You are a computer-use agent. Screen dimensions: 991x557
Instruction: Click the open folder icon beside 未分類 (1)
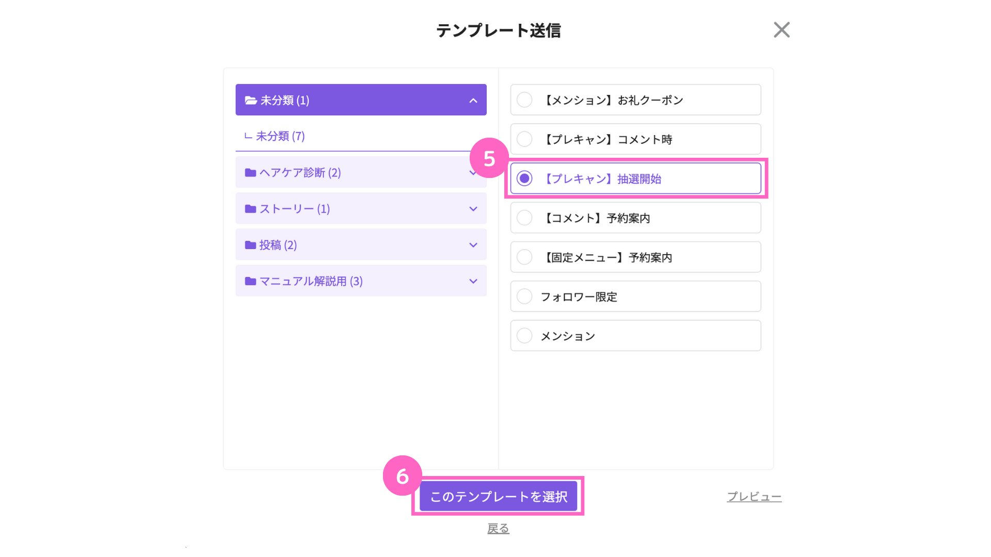251,100
